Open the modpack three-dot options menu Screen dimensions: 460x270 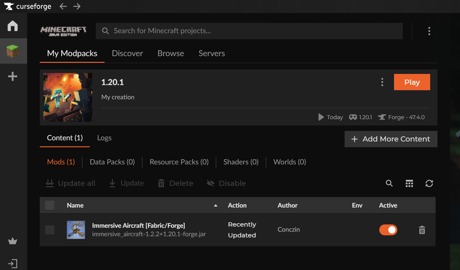point(382,82)
